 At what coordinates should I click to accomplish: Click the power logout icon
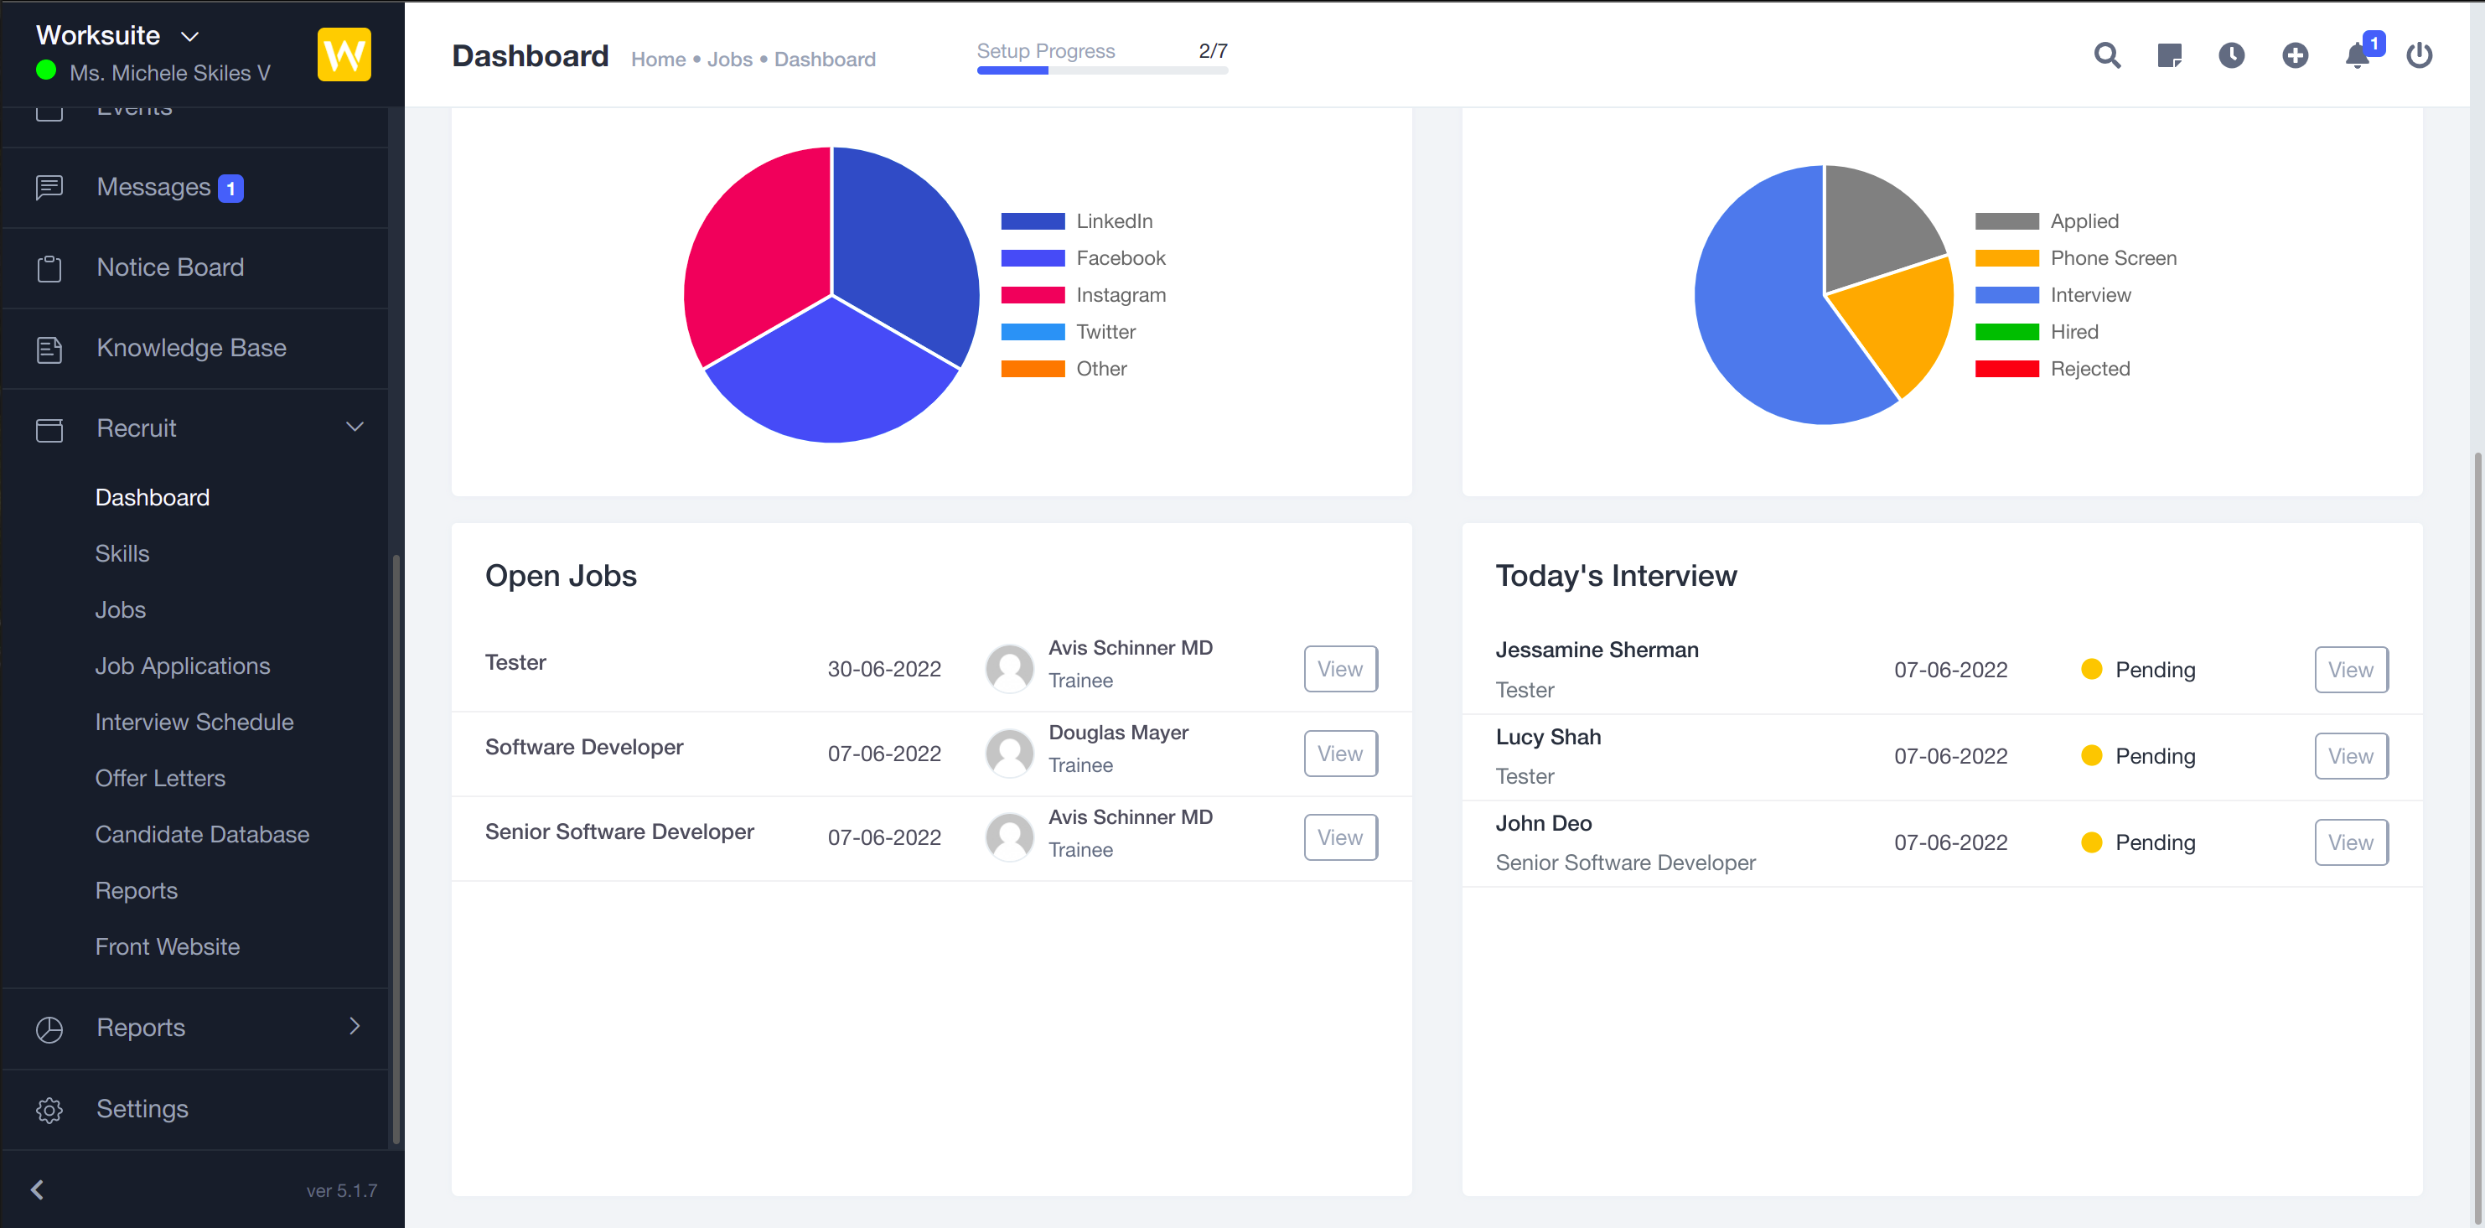click(x=2420, y=56)
